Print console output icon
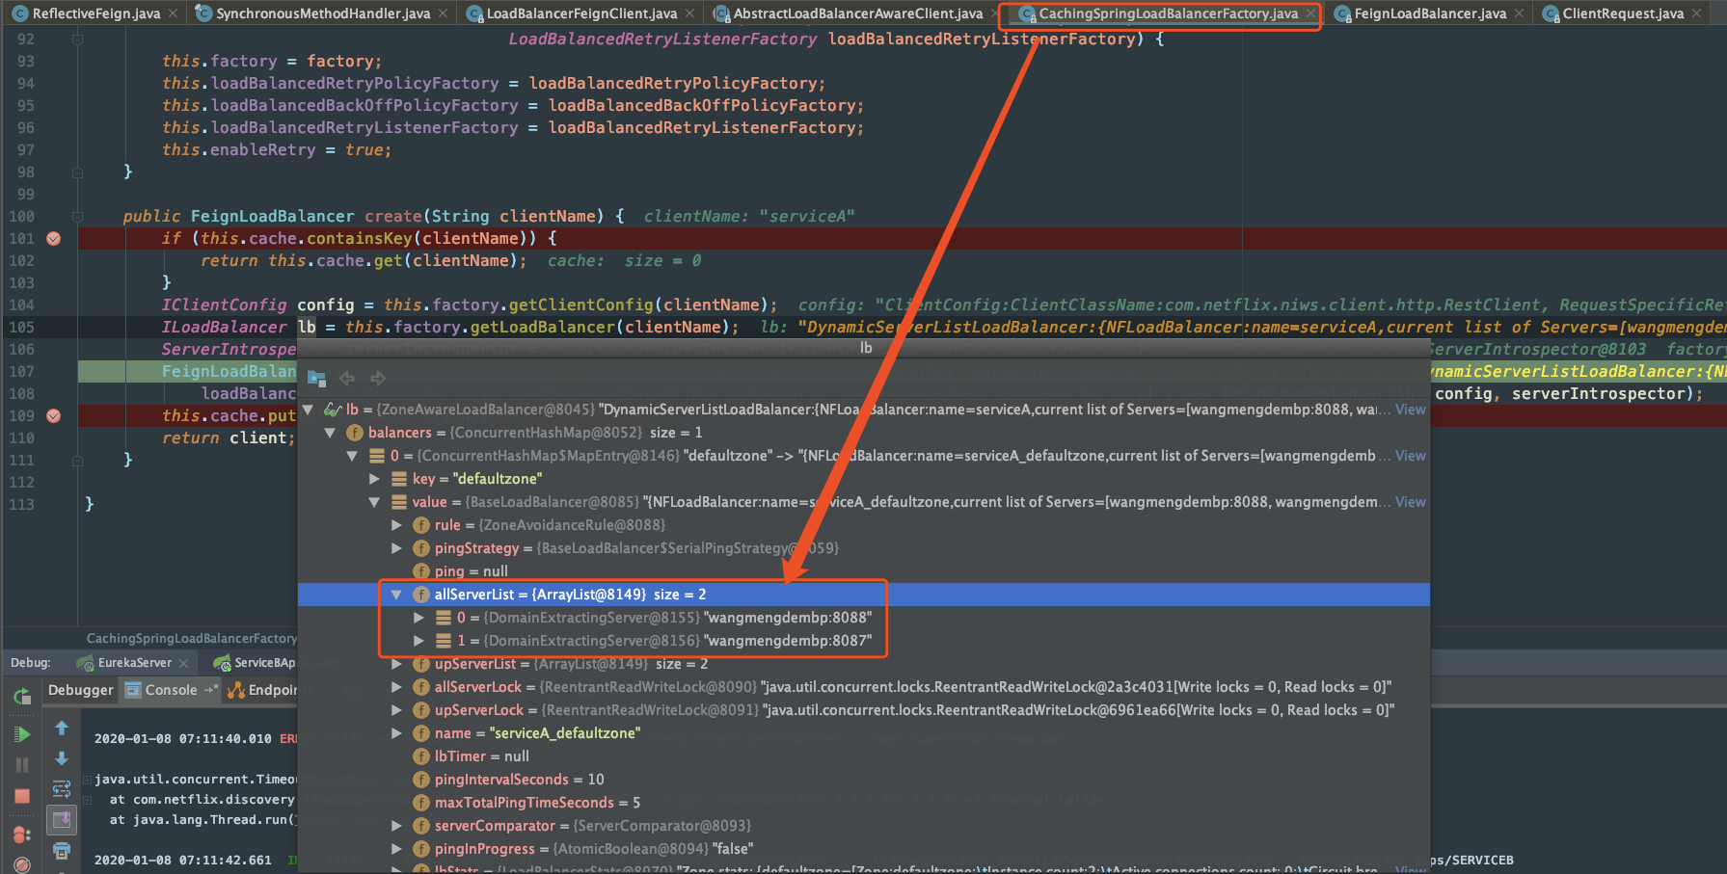Screen dimensions: 1727x874 (62, 851)
